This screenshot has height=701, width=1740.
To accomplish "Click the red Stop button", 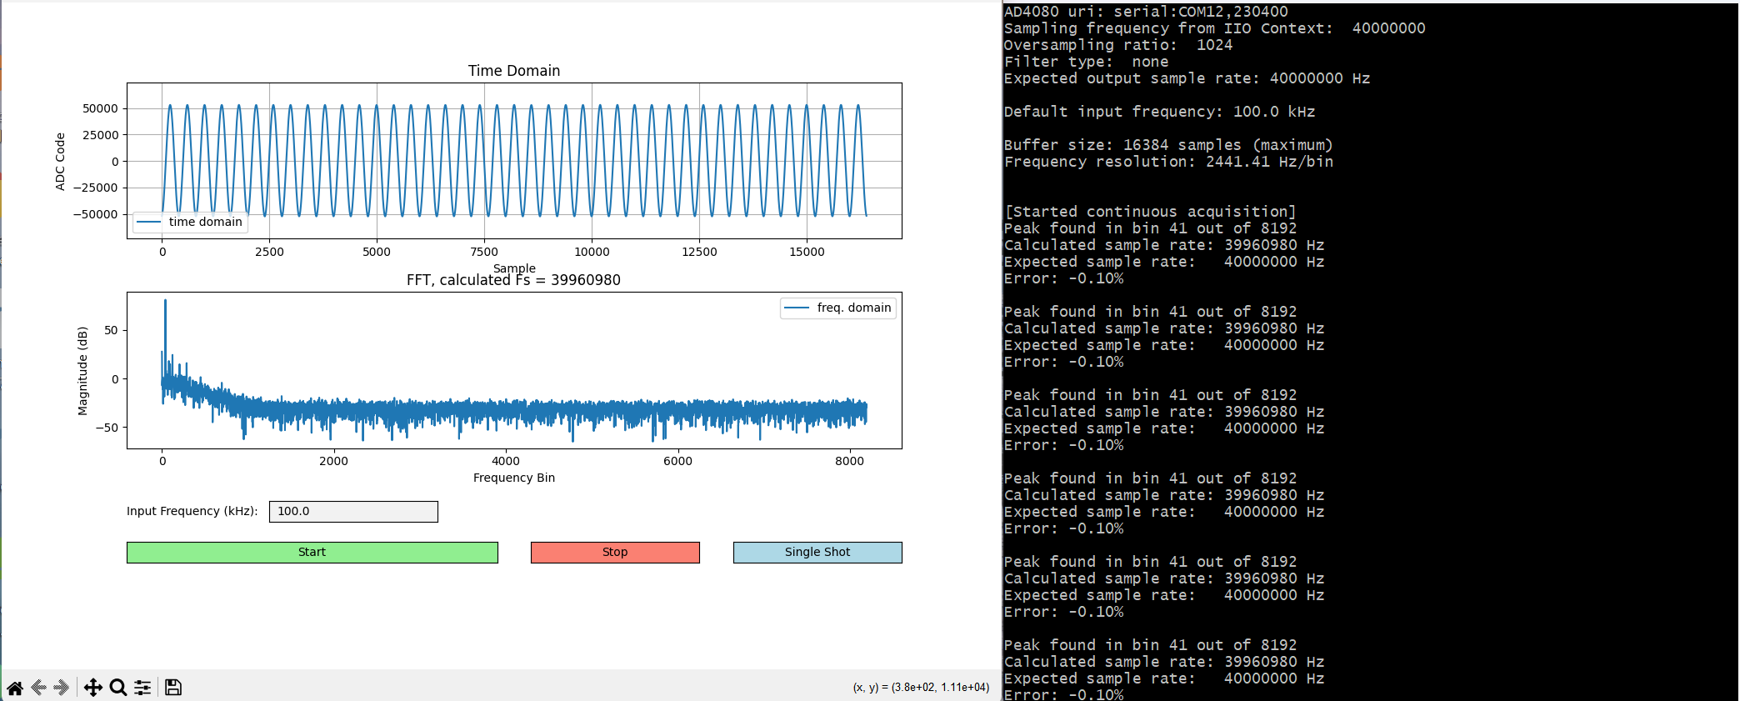I will tap(615, 553).
